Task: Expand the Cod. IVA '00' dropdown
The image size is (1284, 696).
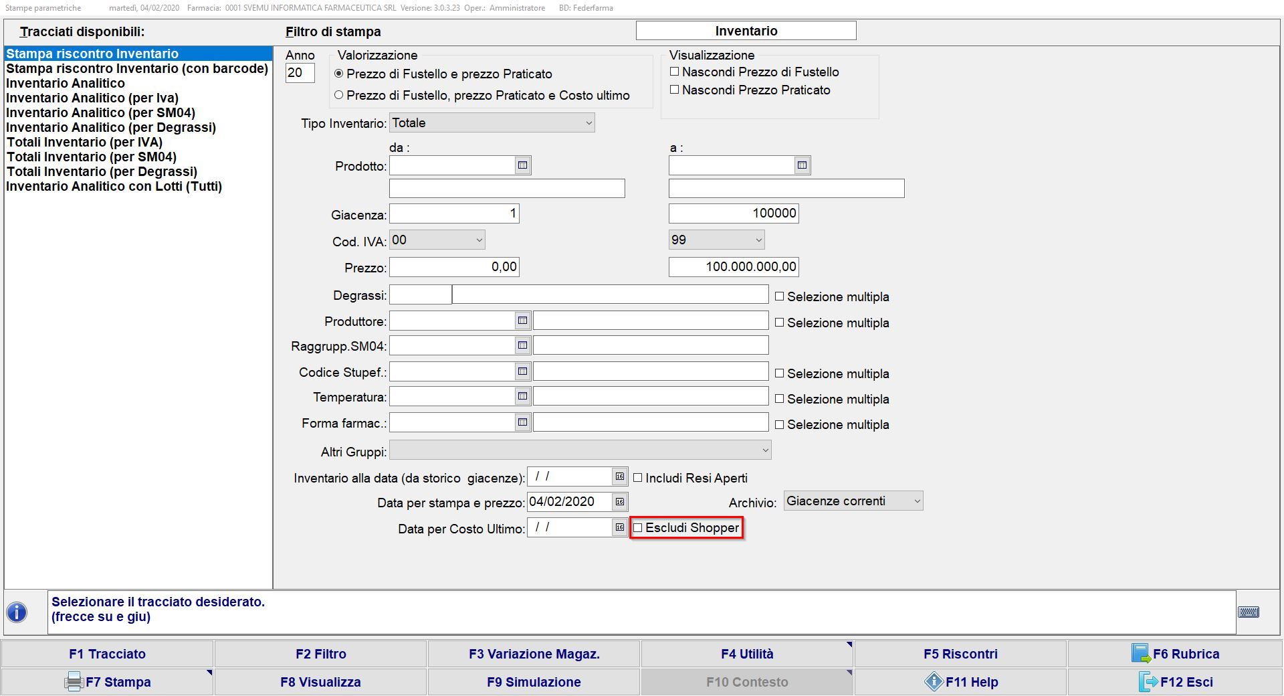Action: point(479,240)
